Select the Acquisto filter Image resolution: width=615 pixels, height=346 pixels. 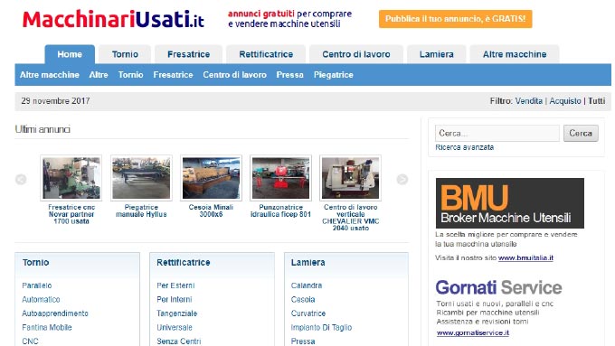[564, 101]
